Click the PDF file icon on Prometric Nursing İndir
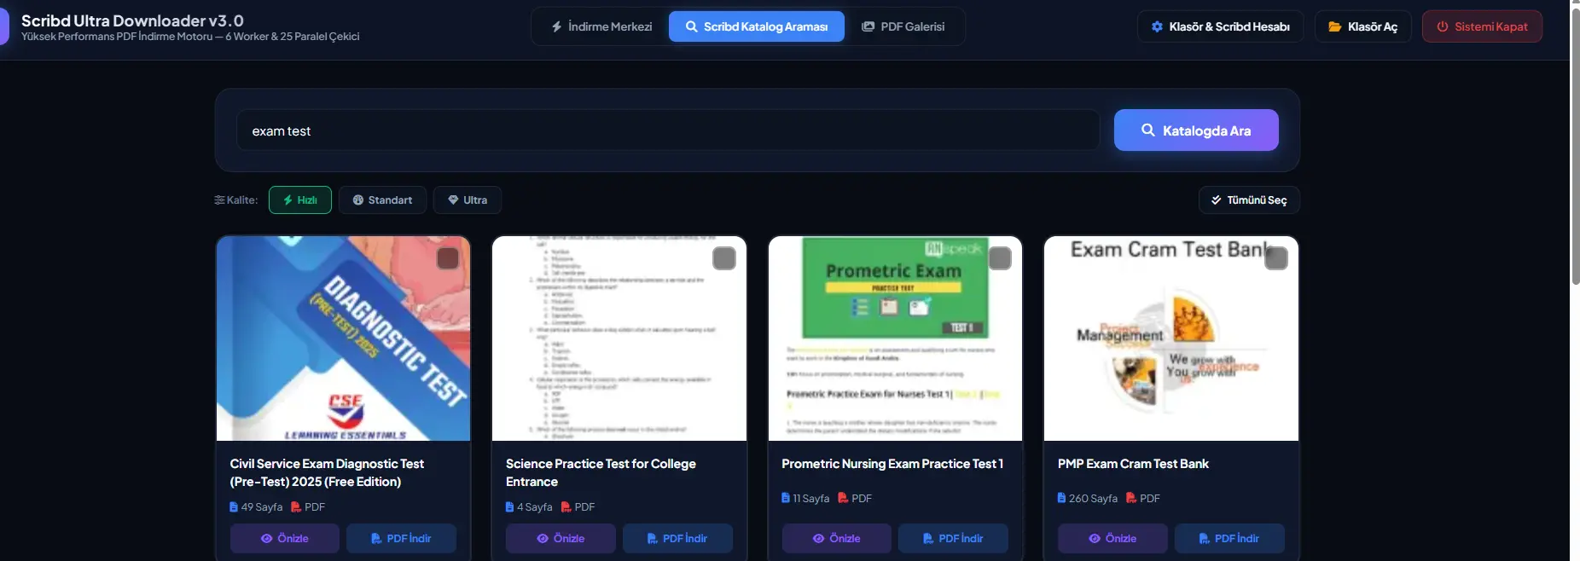Image resolution: width=1580 pixels, height=561 pixels. (928, 538)
